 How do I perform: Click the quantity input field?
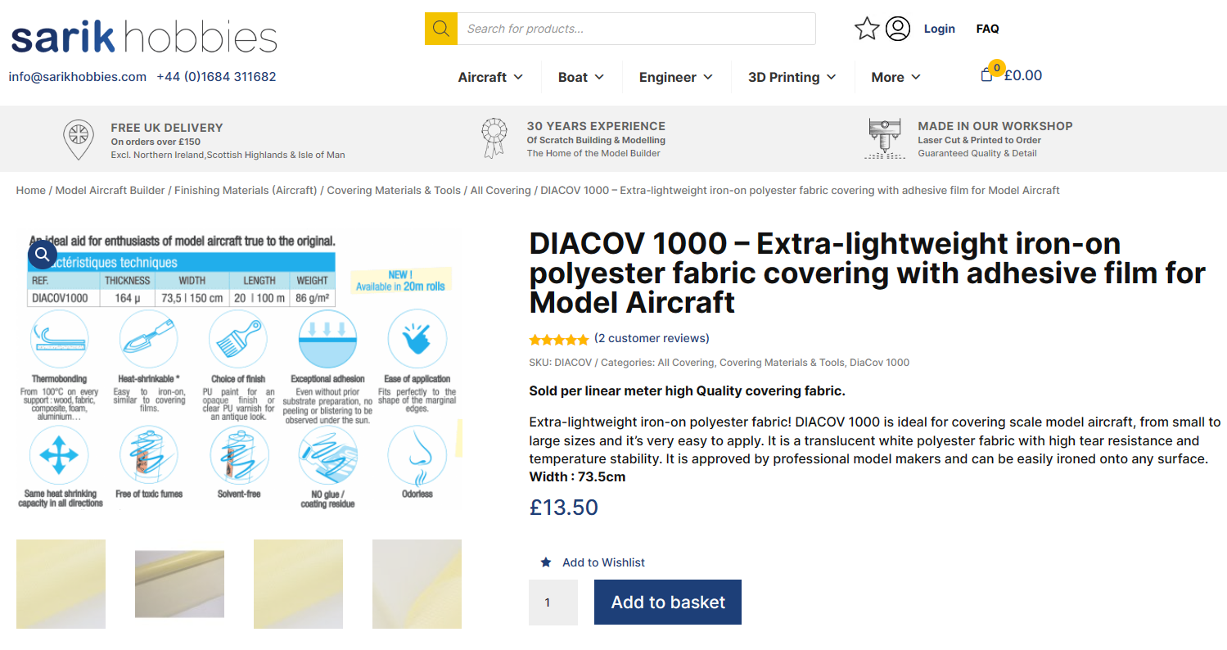point(553,603)
